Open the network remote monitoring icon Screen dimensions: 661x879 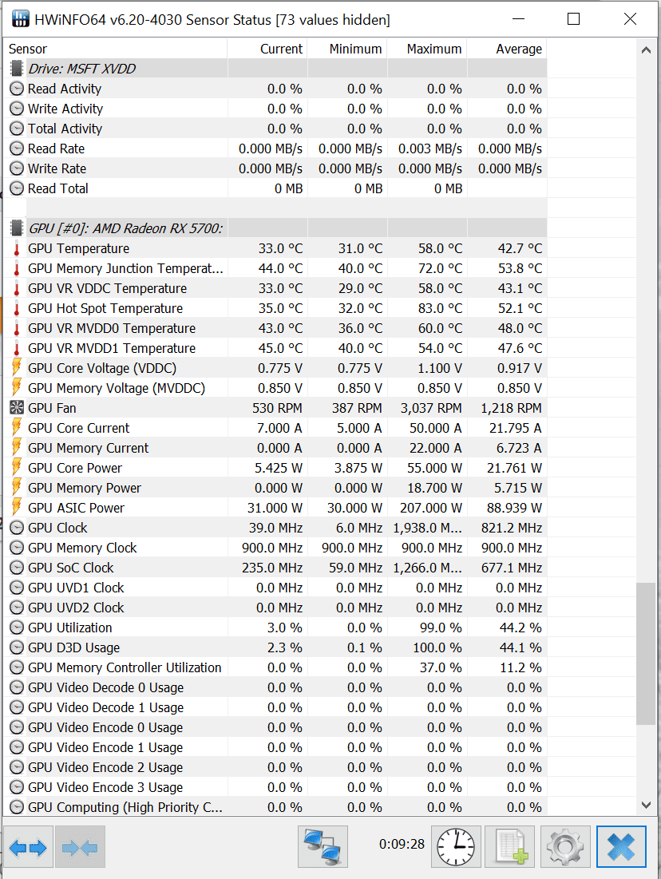tap(323, 846)
